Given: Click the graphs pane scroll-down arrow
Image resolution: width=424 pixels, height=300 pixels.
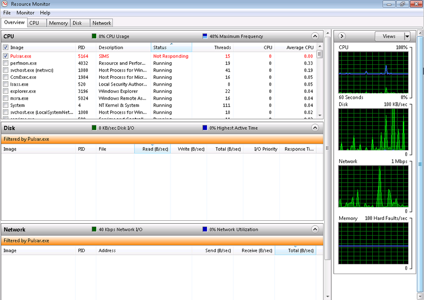Looking at the screenshot, I should 420,297.
